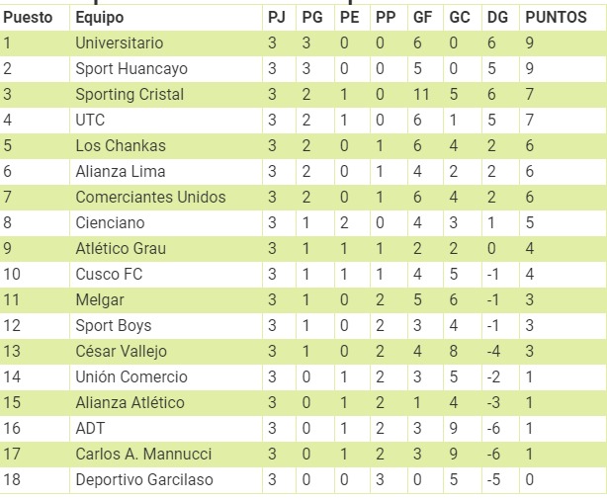Click César Vallejo team name

[121, 352]
